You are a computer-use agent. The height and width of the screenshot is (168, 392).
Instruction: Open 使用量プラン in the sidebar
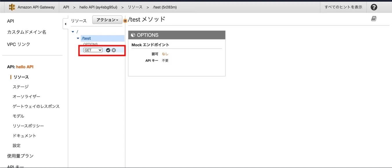(20, 156)
